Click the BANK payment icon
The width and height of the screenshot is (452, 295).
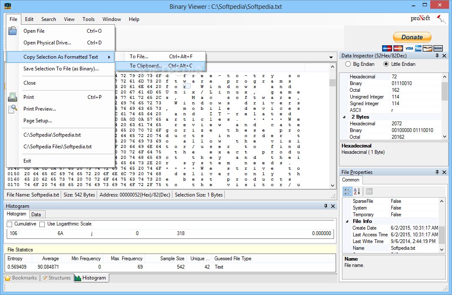(438, 48)
